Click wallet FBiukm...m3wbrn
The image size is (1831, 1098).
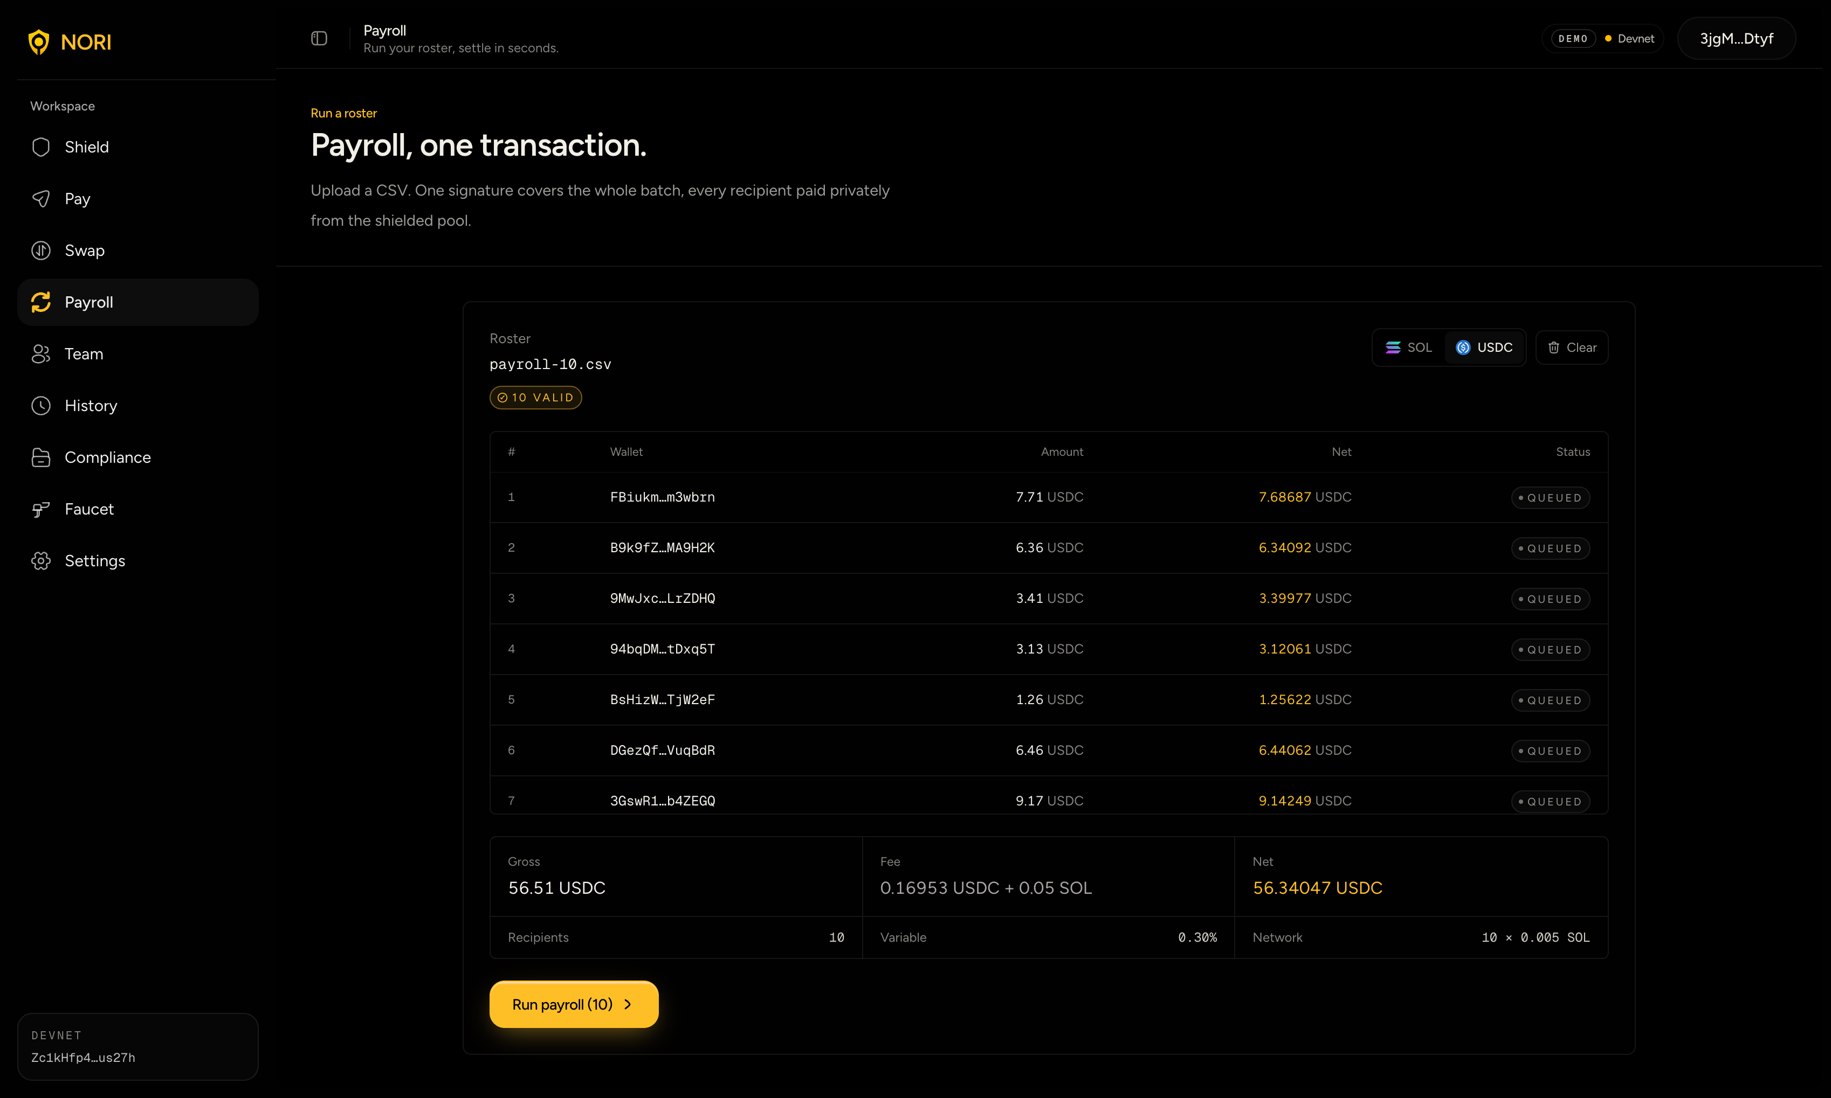point(663,497)
